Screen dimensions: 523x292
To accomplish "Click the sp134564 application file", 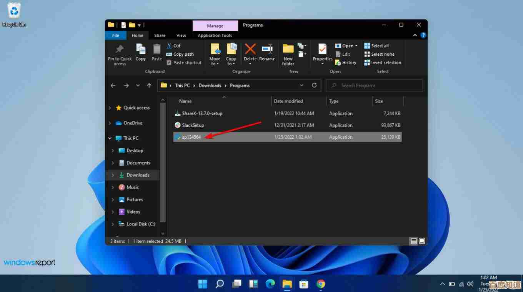I will click(x=191, y=137).
